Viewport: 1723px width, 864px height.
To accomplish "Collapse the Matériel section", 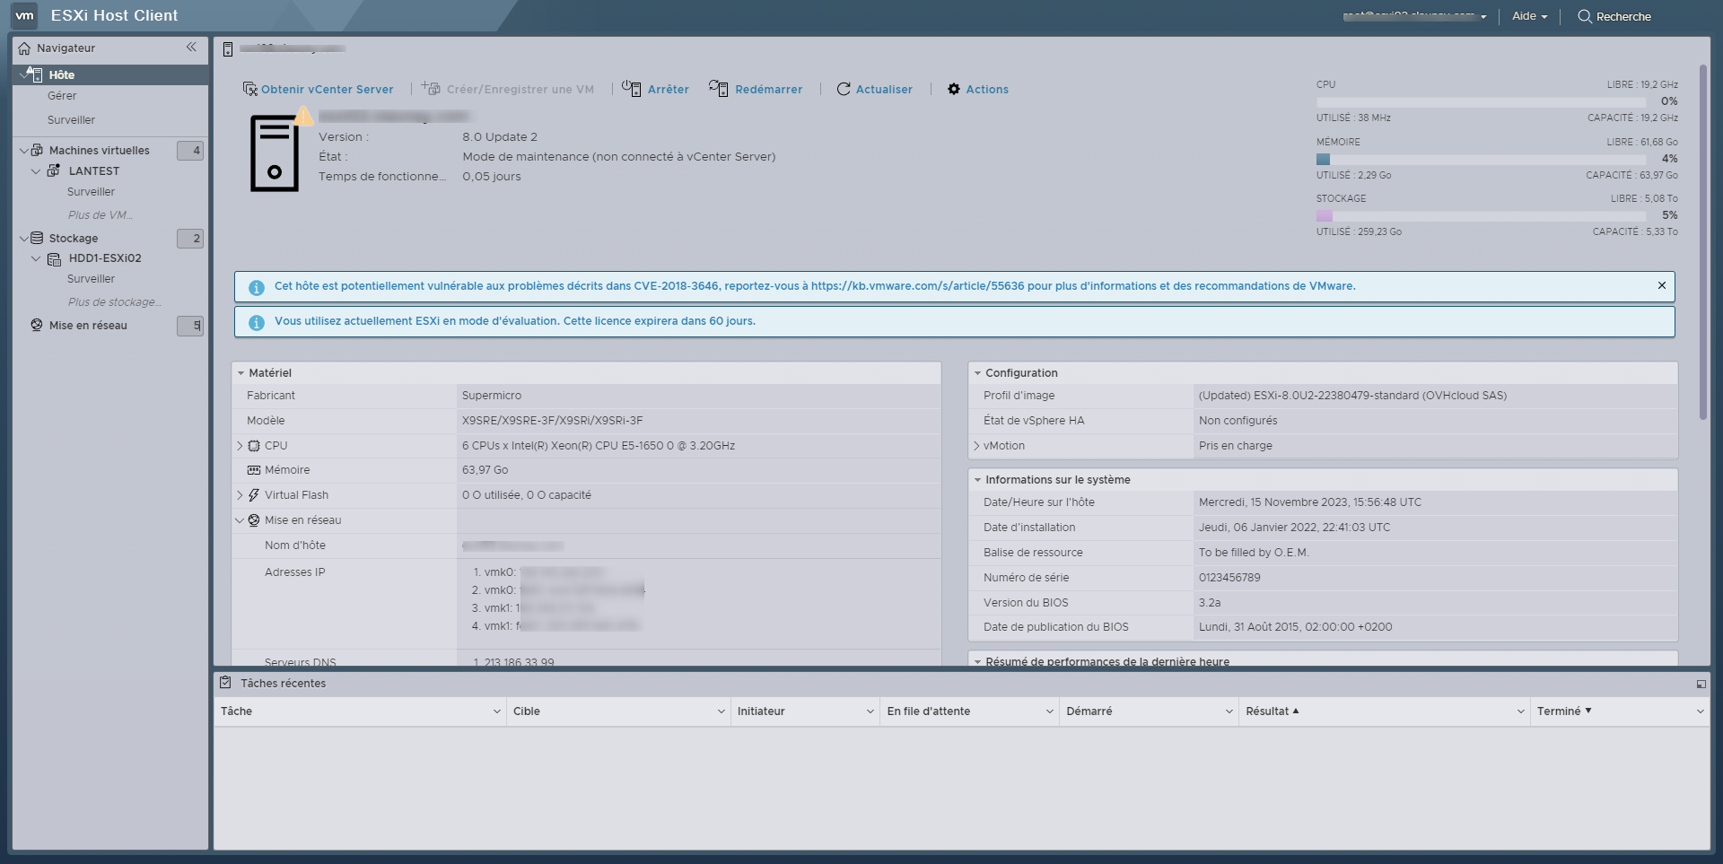I will click(x=241, y=373).
